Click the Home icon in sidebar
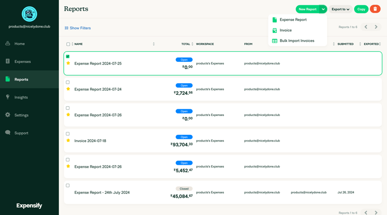The image size is (387, 215). point(8,43)
